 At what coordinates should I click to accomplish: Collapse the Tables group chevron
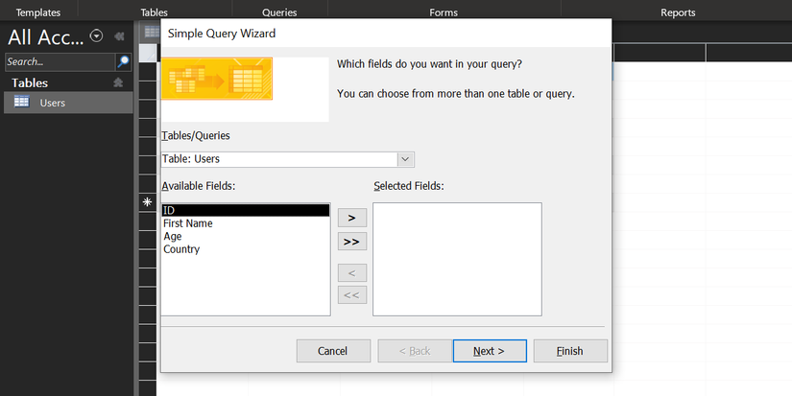tap(118, 82)
